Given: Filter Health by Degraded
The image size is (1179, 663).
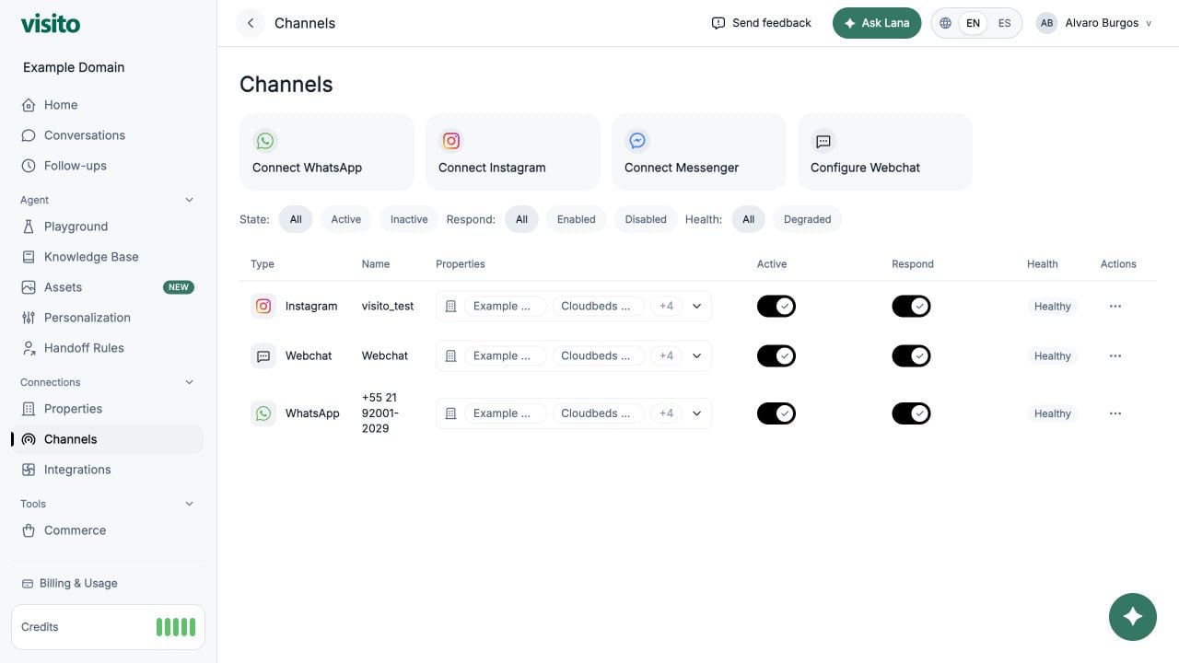Looking at the screenshot, I should tap(808, 219).
